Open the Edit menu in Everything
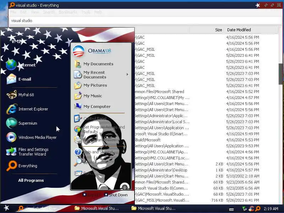This screenshot has height=213, width=284. click(23, 12)
